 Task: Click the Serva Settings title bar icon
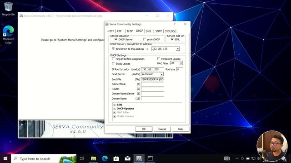coord(107,24)
